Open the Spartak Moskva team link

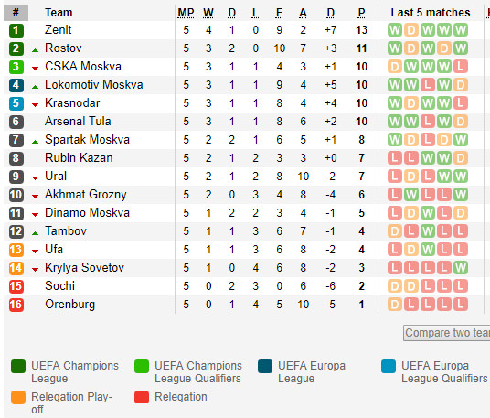tap(87, 140)
